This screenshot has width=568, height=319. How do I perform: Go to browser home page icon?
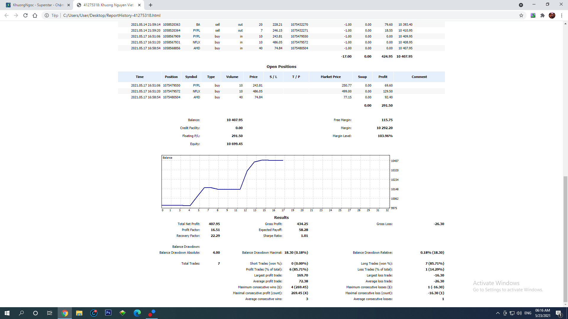point(35,15)
